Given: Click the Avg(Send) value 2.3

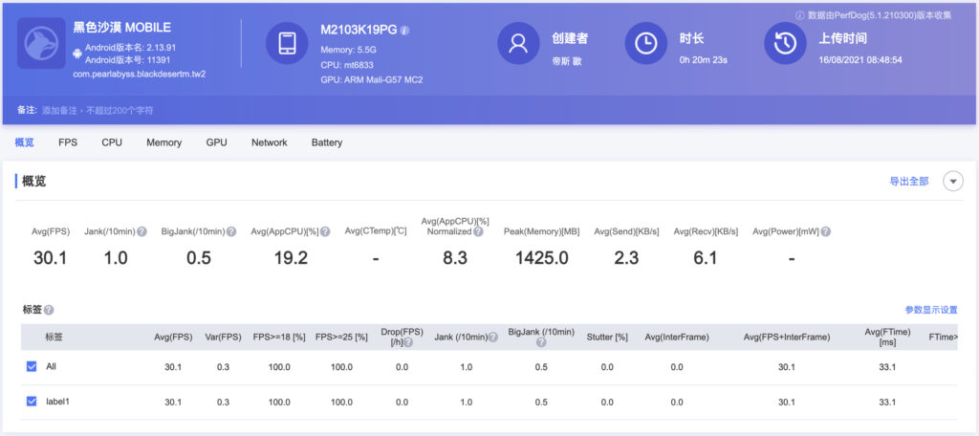Looking at the screenshot, I should tap(626, 258).
